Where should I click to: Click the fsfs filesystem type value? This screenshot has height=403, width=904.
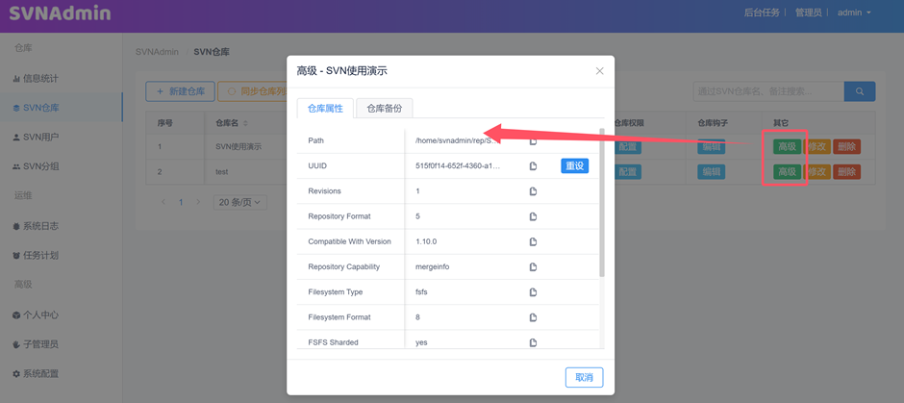tap(421, 292)
